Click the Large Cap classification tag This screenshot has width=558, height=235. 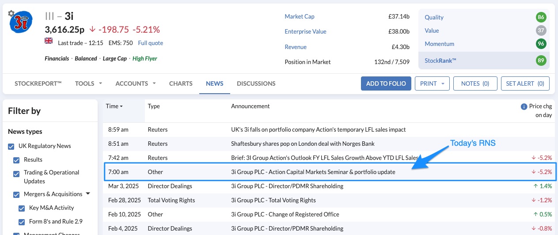point(115,59)
